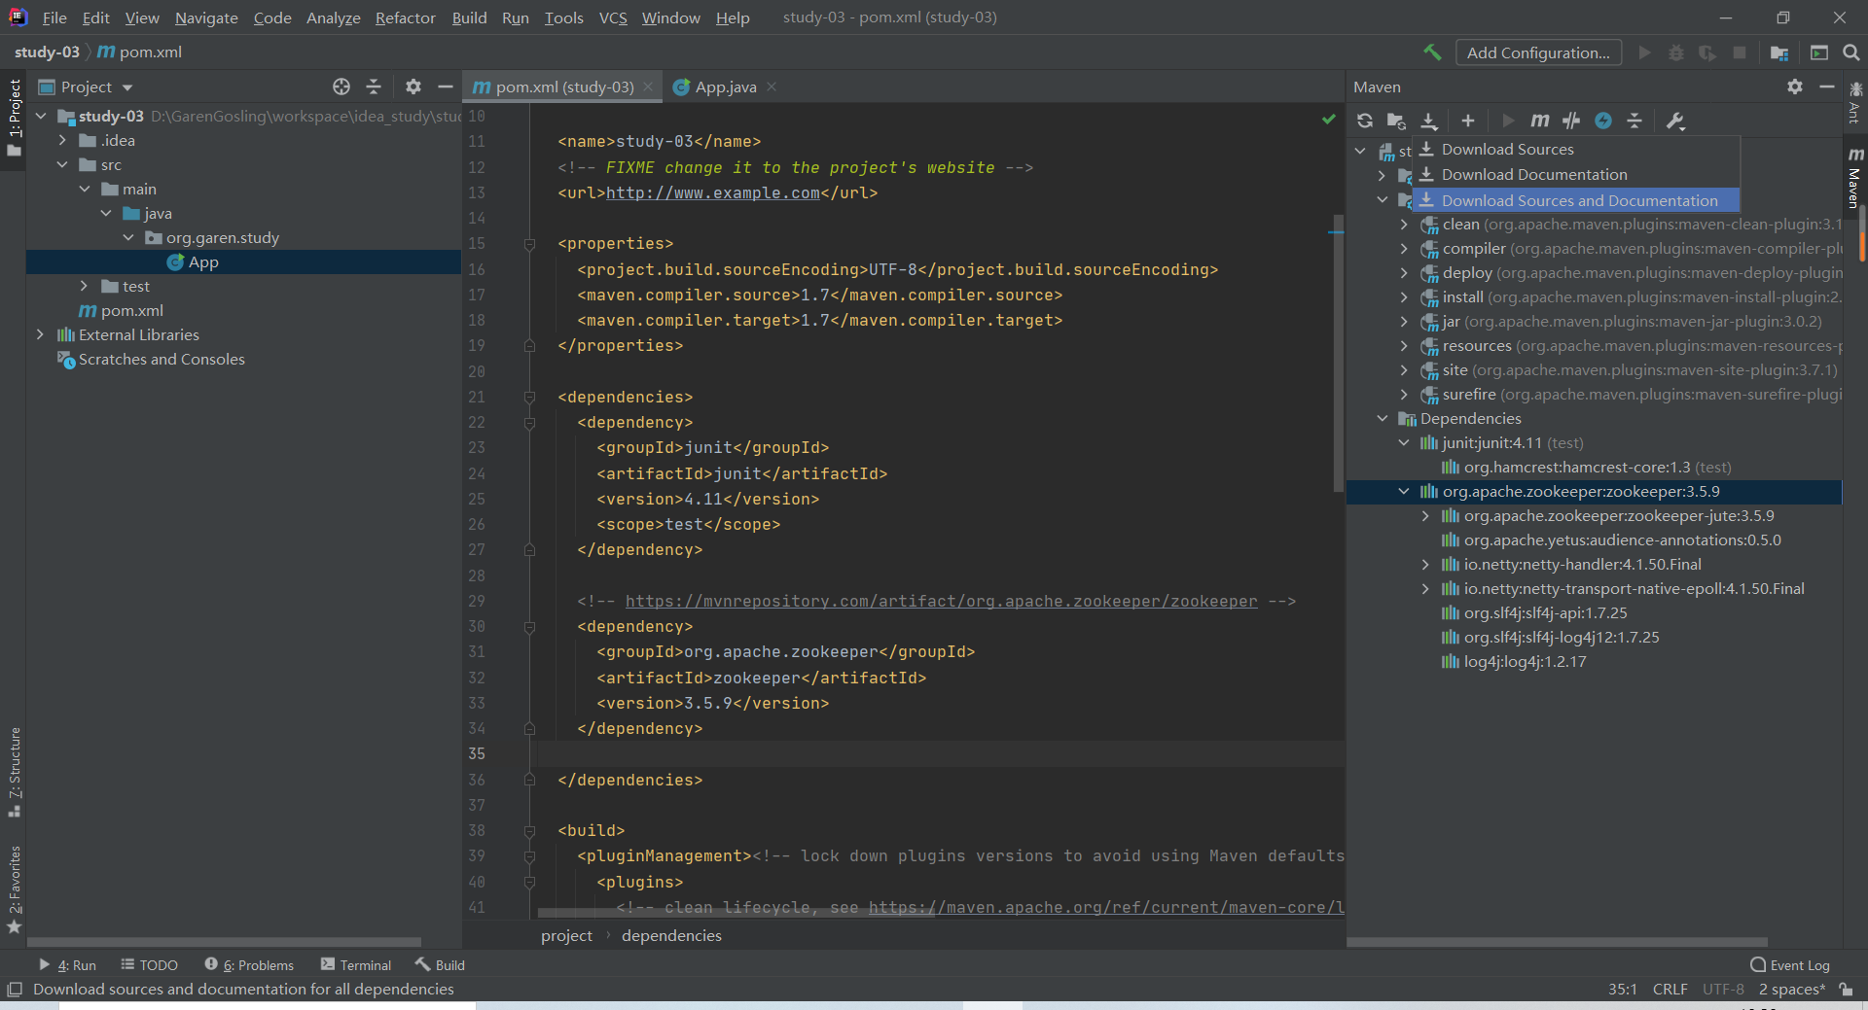The width and height of the screenshot is (1868, 1010).
Task: Click Reimport All Maven Projects refresh icon
Action: tap(1365, 121)
